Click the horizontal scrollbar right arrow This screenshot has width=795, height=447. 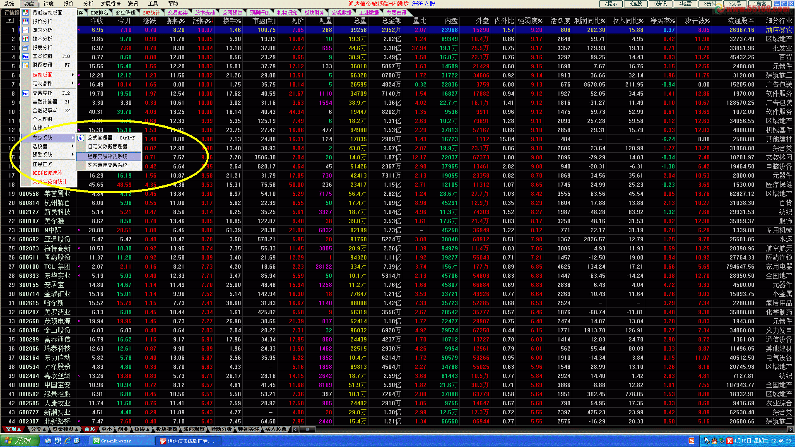(791, 429)
